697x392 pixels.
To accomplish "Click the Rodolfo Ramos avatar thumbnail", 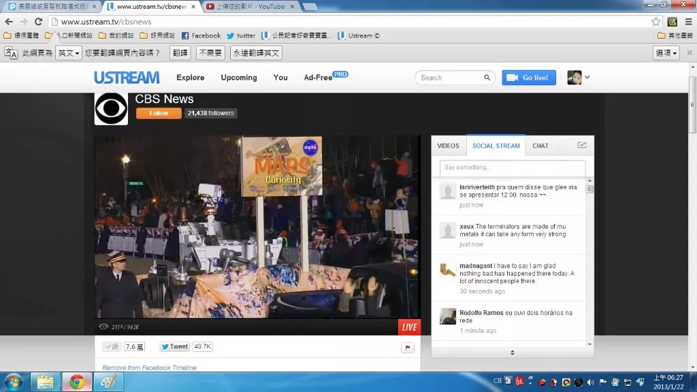I will [x=448, y=316].
